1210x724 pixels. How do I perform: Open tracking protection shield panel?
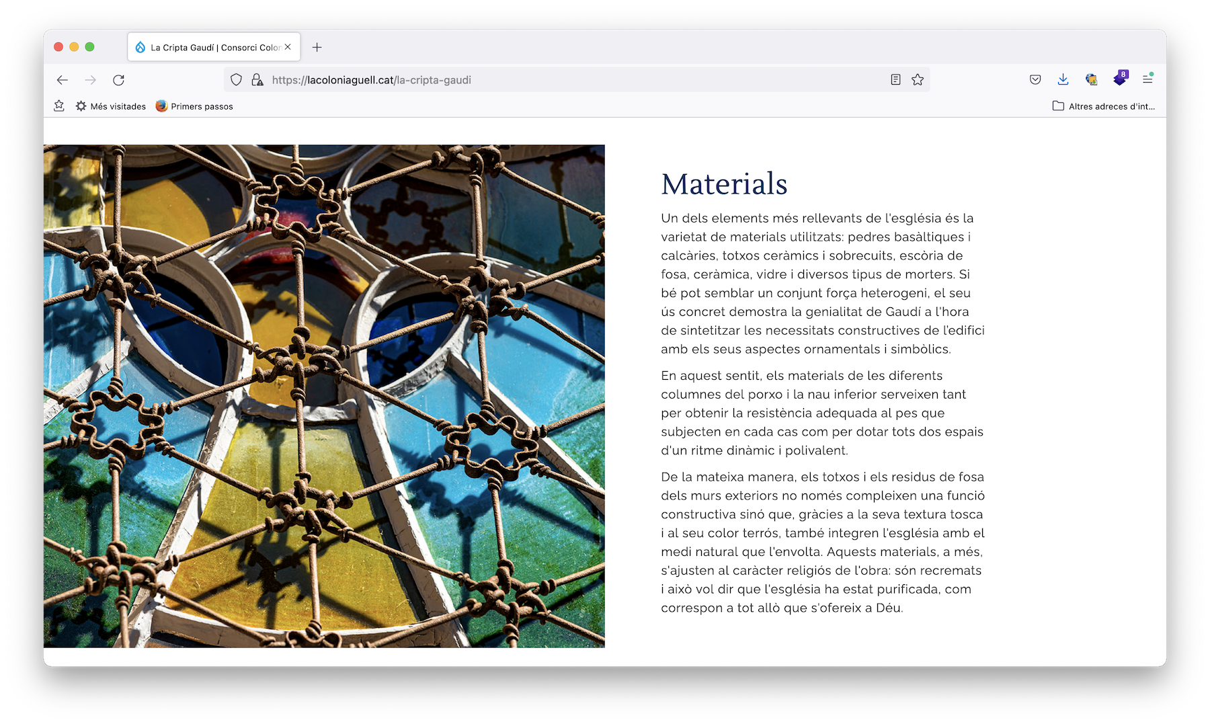click(x=236, y=80)
